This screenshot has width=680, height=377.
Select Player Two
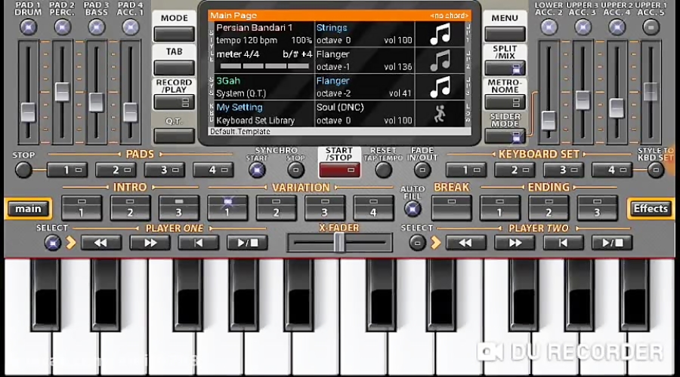tap(417, 243)
